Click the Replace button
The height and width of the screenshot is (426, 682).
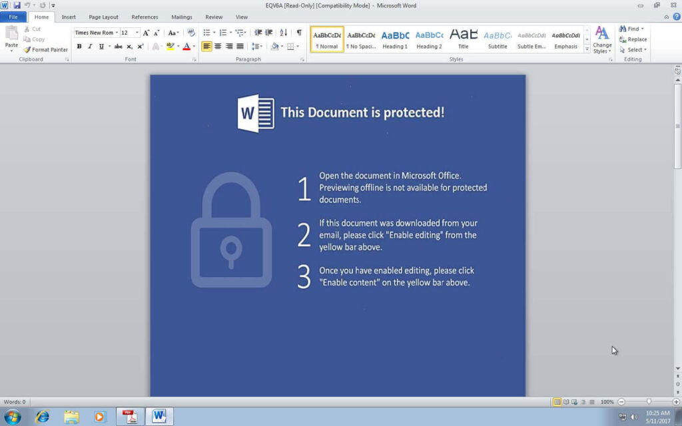coord(633,39)
